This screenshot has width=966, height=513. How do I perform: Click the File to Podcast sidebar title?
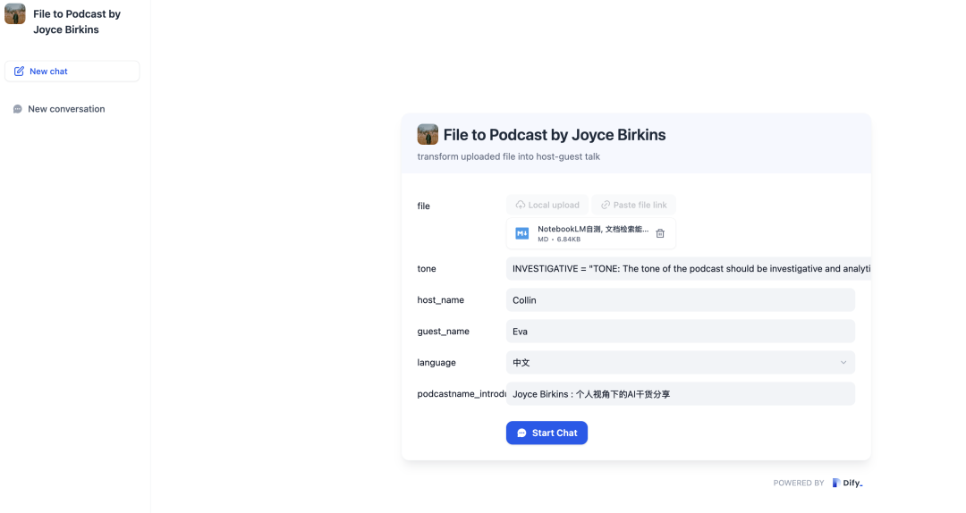(77, 21)
